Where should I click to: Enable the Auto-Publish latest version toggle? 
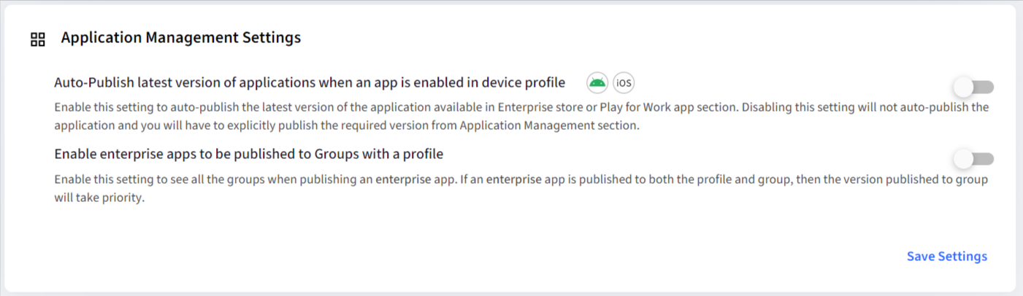(974, 87)
